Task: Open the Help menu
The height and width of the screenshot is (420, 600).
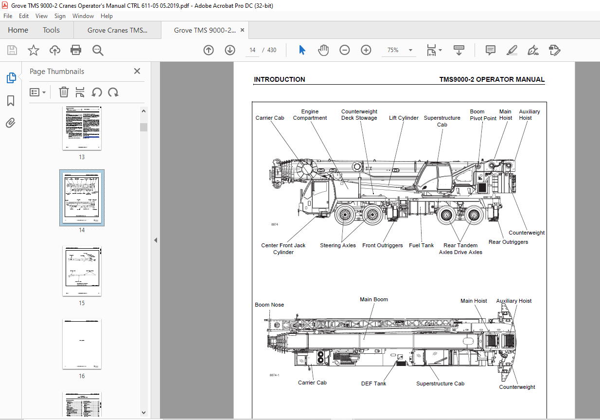Action: 106,16
